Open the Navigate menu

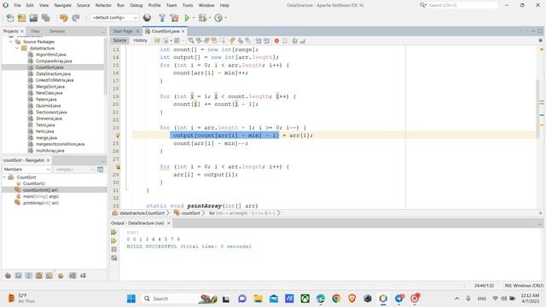pyautogui.click(x=62, y=5)
